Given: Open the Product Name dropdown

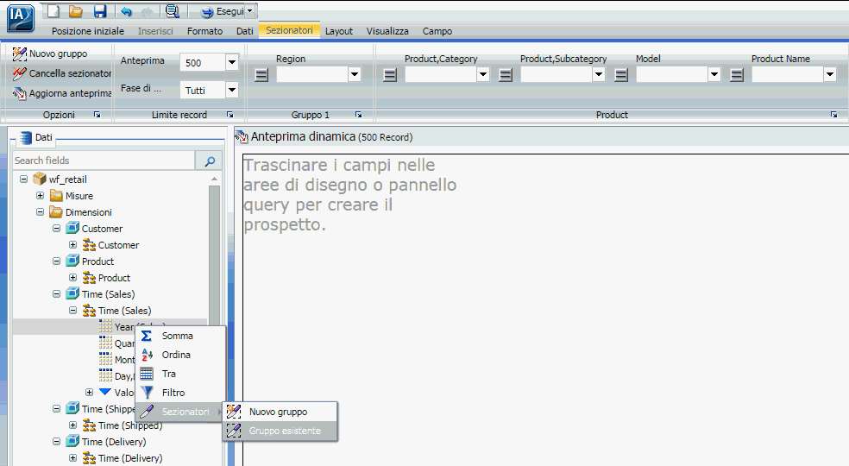Looking at the screenshot, I should pos(830,74).
